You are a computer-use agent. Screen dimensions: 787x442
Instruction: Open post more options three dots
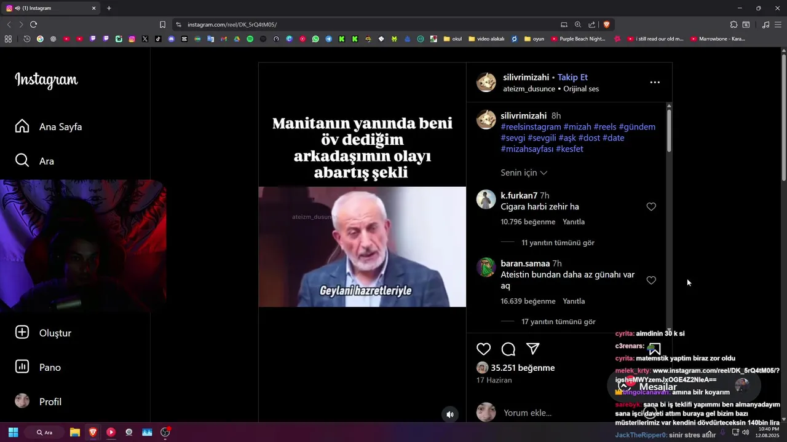(x=655, y=82)
